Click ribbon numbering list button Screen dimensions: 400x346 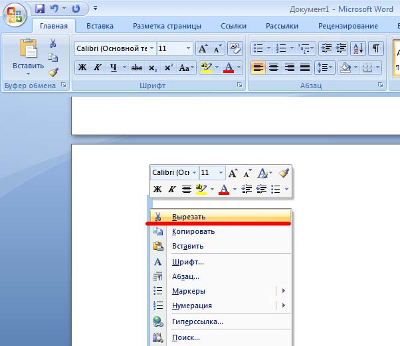pos(281,48)
